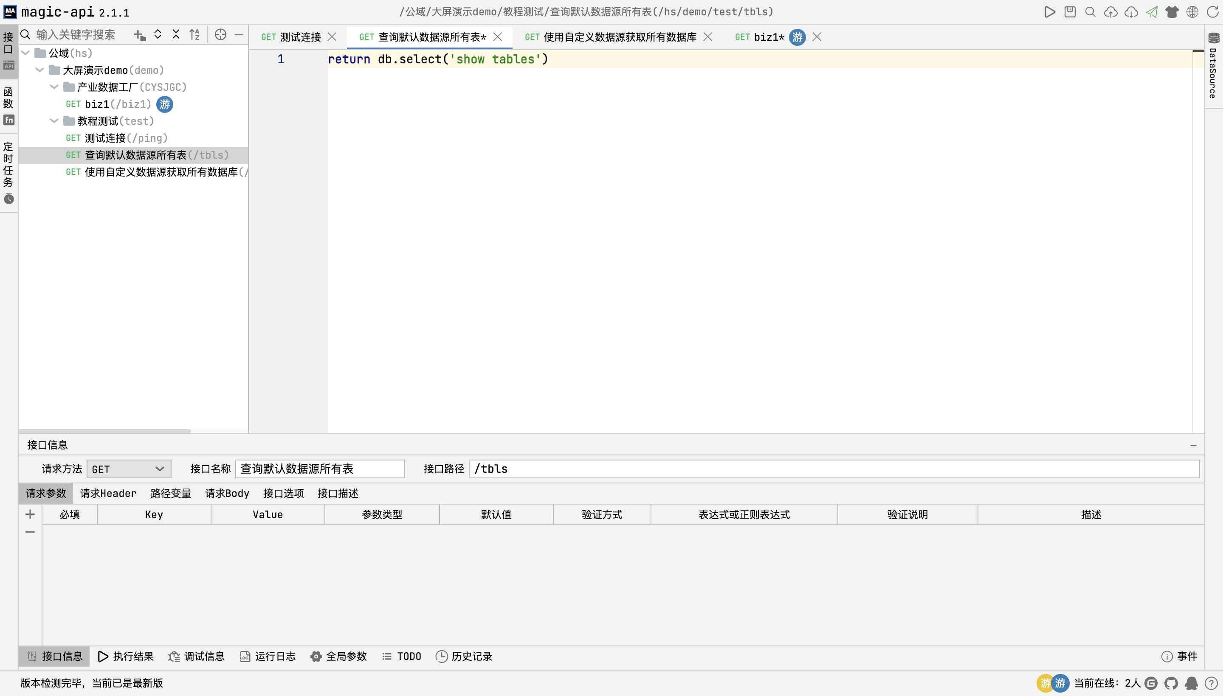1223x696 pixels.
Task: Switch to the 请求Header tab
Action: [x=108, y=493]
